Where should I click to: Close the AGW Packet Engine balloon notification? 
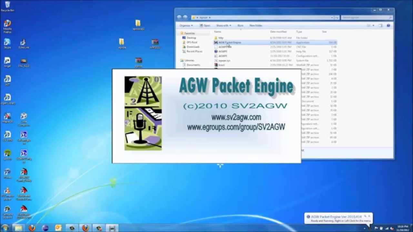(x=369, y=216)
